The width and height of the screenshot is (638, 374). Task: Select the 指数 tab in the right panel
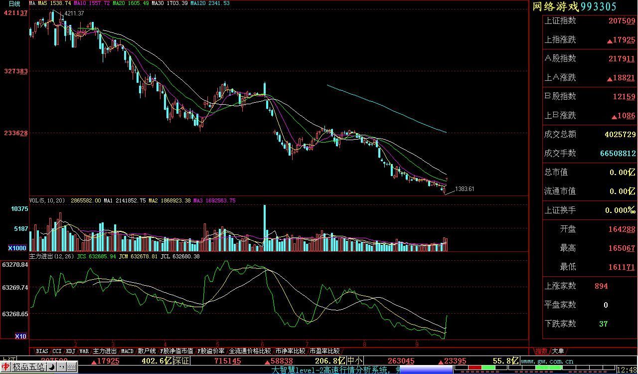point(541,351)
